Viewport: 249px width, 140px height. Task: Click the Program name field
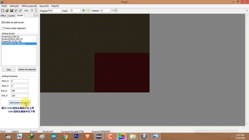click(54, 10)
